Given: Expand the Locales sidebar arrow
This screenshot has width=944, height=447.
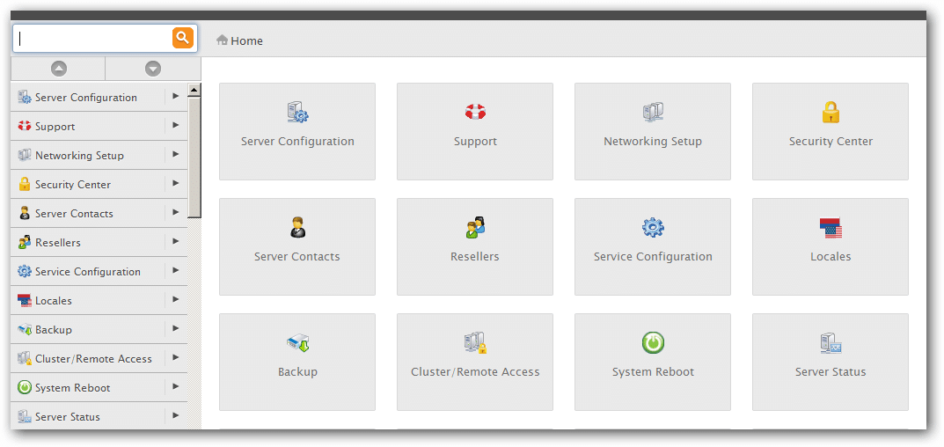Looking at the screenshot, I should [176, 299].
